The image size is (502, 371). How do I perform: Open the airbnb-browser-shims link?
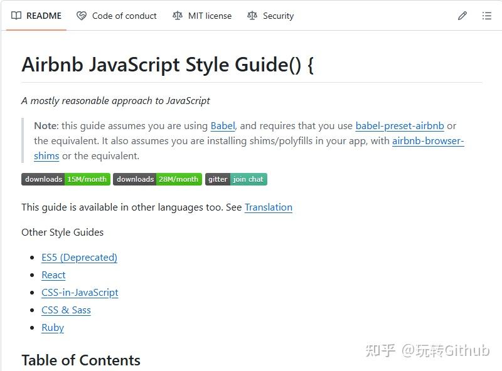(x=428, y=141)
